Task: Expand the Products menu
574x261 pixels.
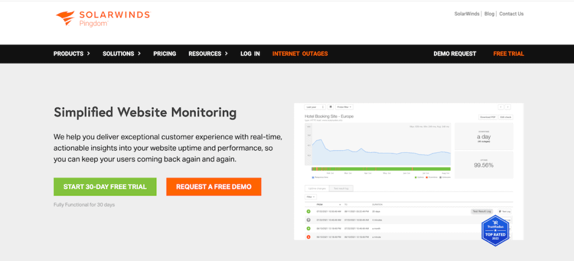Action: tap(72, 54)
